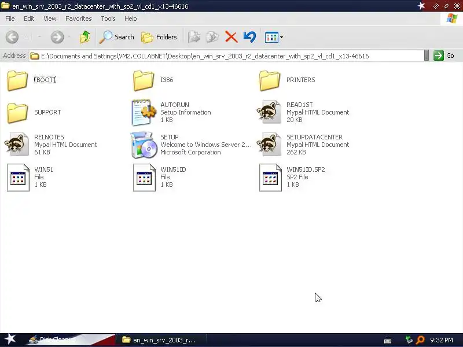
Task: Click the Forward navigation arrow
Action: pos(57,37)
